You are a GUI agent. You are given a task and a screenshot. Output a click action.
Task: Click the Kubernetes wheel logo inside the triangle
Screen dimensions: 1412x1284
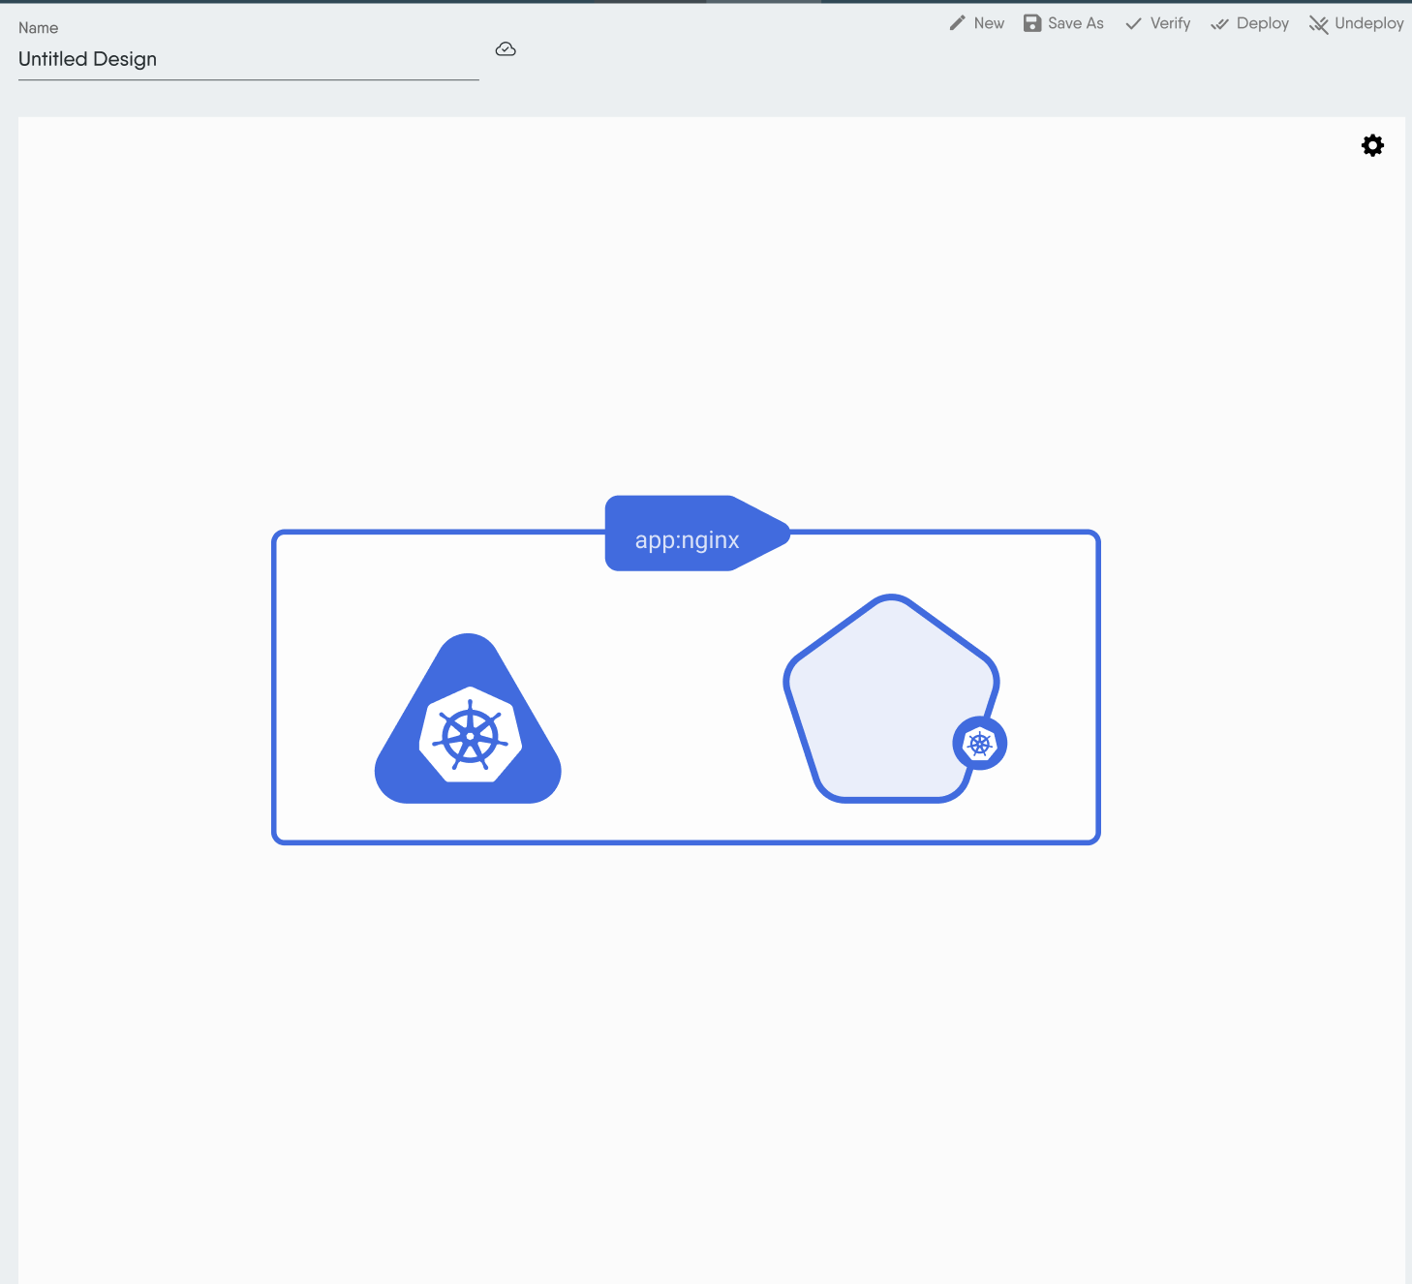click(468, 736)
